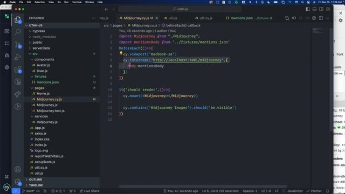This screenshot has width=345, height=194.
Task: Open the Explorer view in activity bar
Action: (x=18, y=20)
